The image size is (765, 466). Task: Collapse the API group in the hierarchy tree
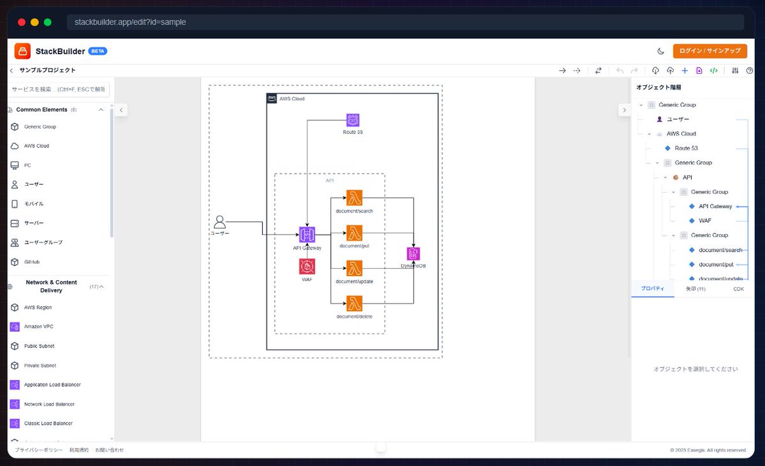point(666,178)
